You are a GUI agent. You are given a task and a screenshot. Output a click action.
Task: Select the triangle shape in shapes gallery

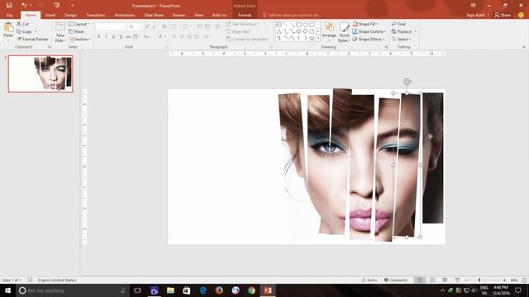click(x=279, y=31)
